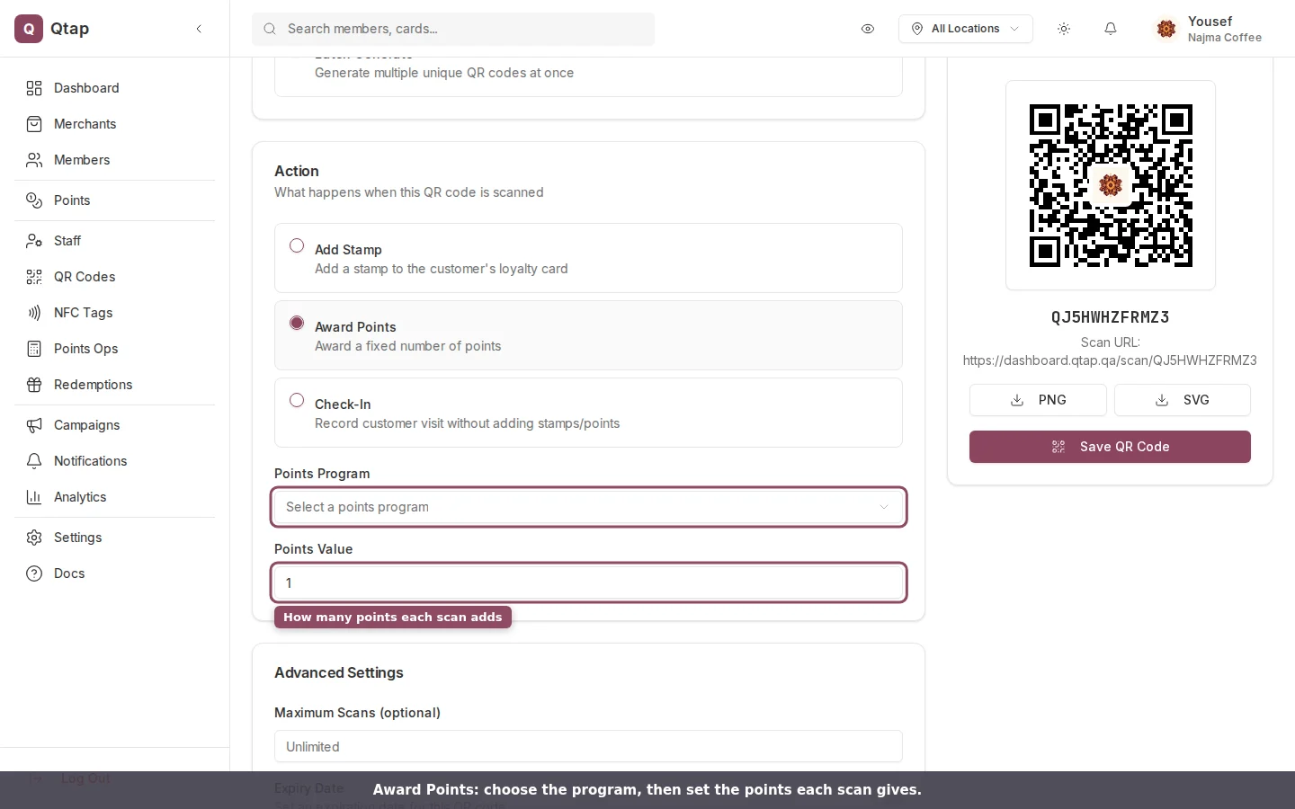This screenshot has height=809, width=1295.
Task: Click the Campaigns megaphone icon
Action: (34, 425)
